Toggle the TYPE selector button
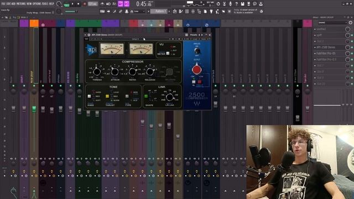The image size is (354, 199). click(x=127, y=96)
